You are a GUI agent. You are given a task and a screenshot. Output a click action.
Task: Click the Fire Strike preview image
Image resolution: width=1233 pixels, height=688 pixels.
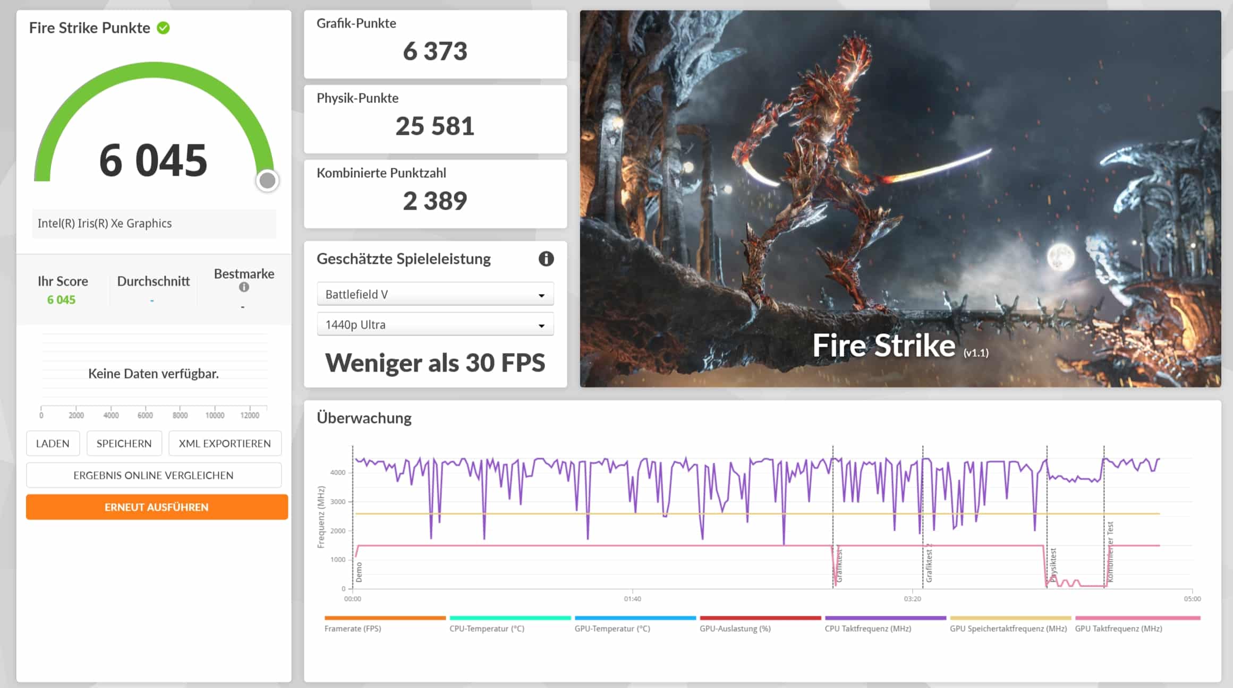point(900,199)
